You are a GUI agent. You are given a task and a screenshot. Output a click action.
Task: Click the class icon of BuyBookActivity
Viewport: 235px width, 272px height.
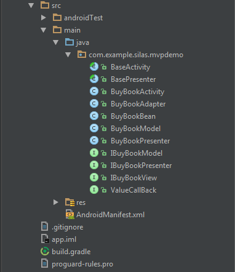point(94,91)
